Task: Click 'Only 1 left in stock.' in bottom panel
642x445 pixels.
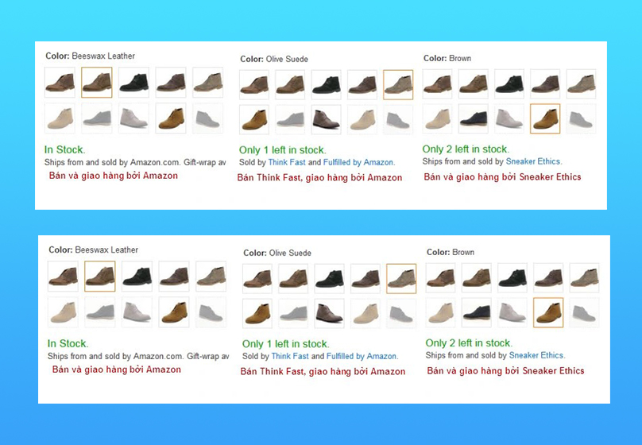Action: tap(286, 344)
